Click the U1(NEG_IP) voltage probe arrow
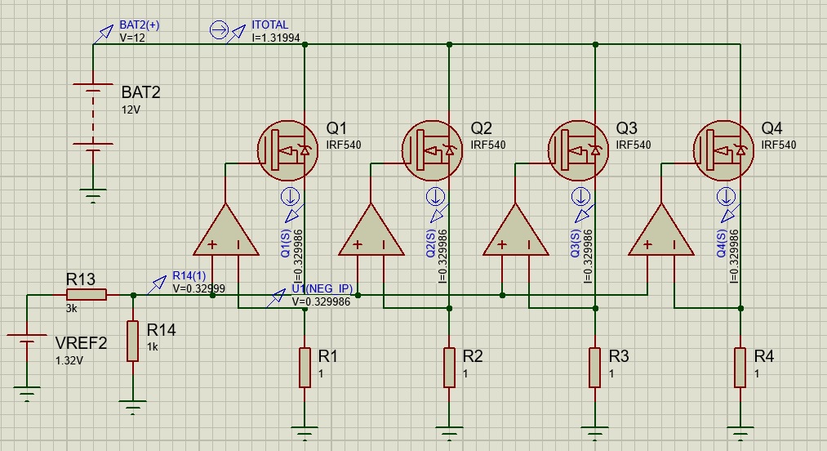827x451 pixels. 276,298
